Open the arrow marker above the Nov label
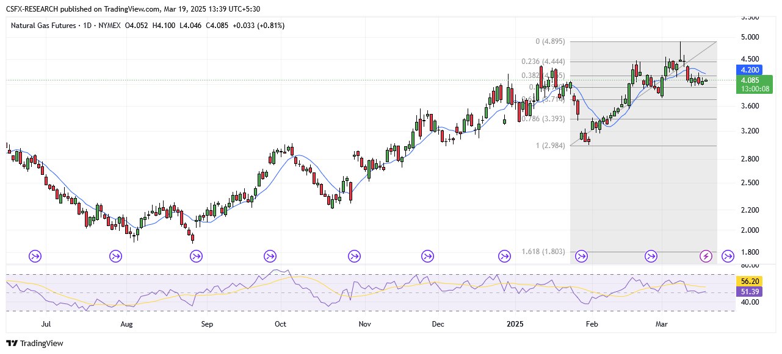 pos(354,257)
